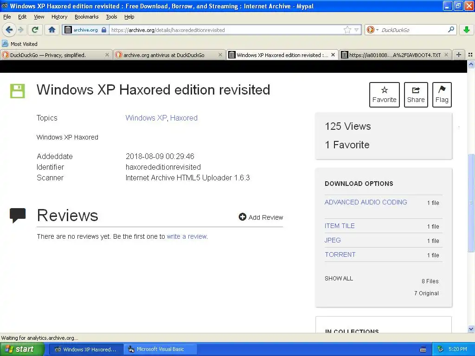Click the 125 Views text

(348, 126)
